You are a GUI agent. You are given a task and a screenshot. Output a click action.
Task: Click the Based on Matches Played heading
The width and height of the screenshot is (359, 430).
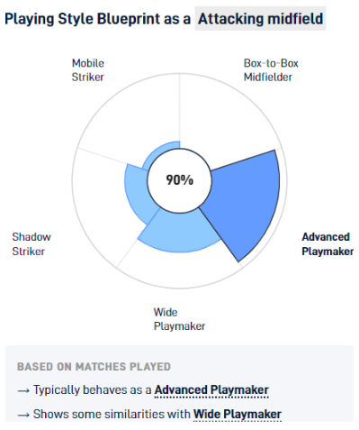[94, 367]
